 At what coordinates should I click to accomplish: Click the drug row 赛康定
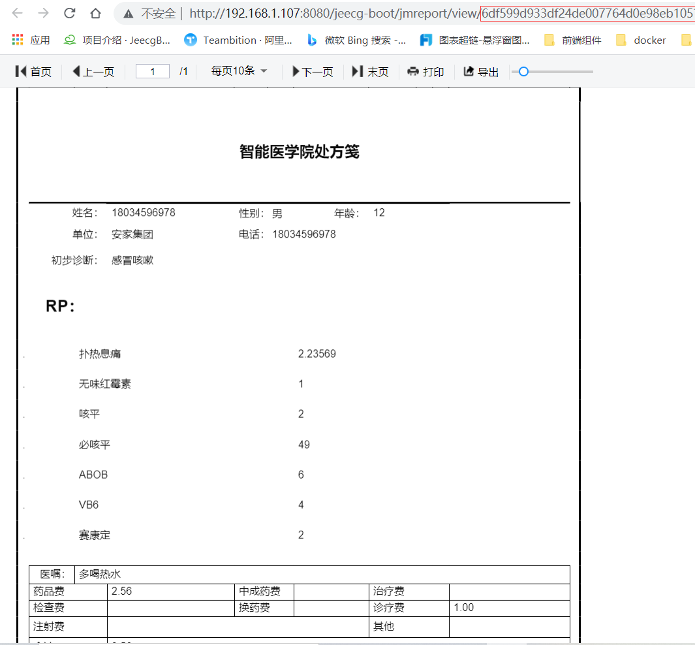coord(95,535)
